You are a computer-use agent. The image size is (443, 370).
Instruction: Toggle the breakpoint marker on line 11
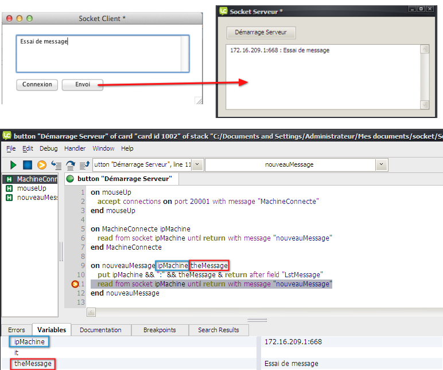[75, 284]
